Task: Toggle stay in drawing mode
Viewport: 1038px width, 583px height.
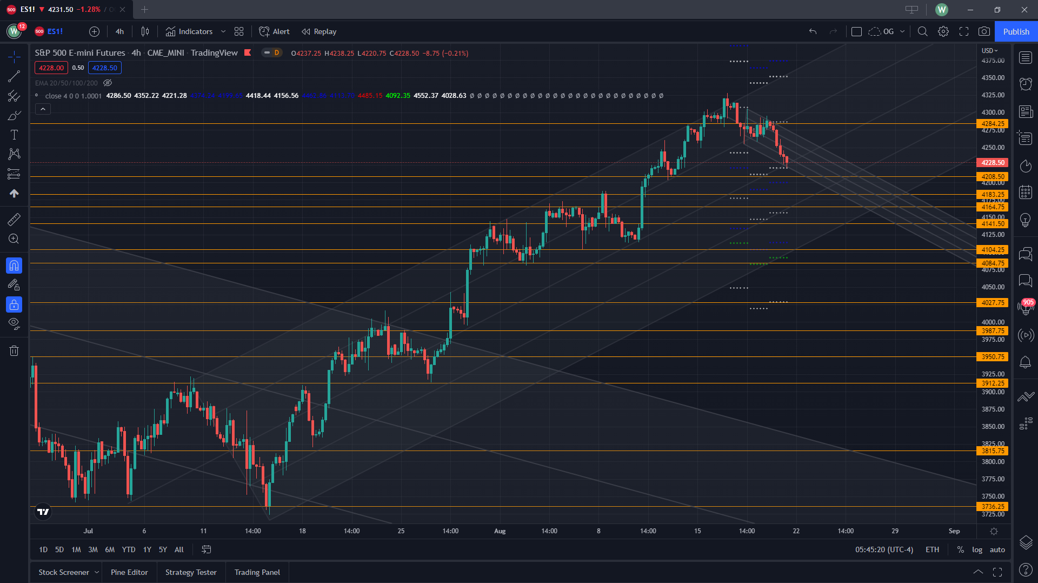Action: [x=14, y=285]
